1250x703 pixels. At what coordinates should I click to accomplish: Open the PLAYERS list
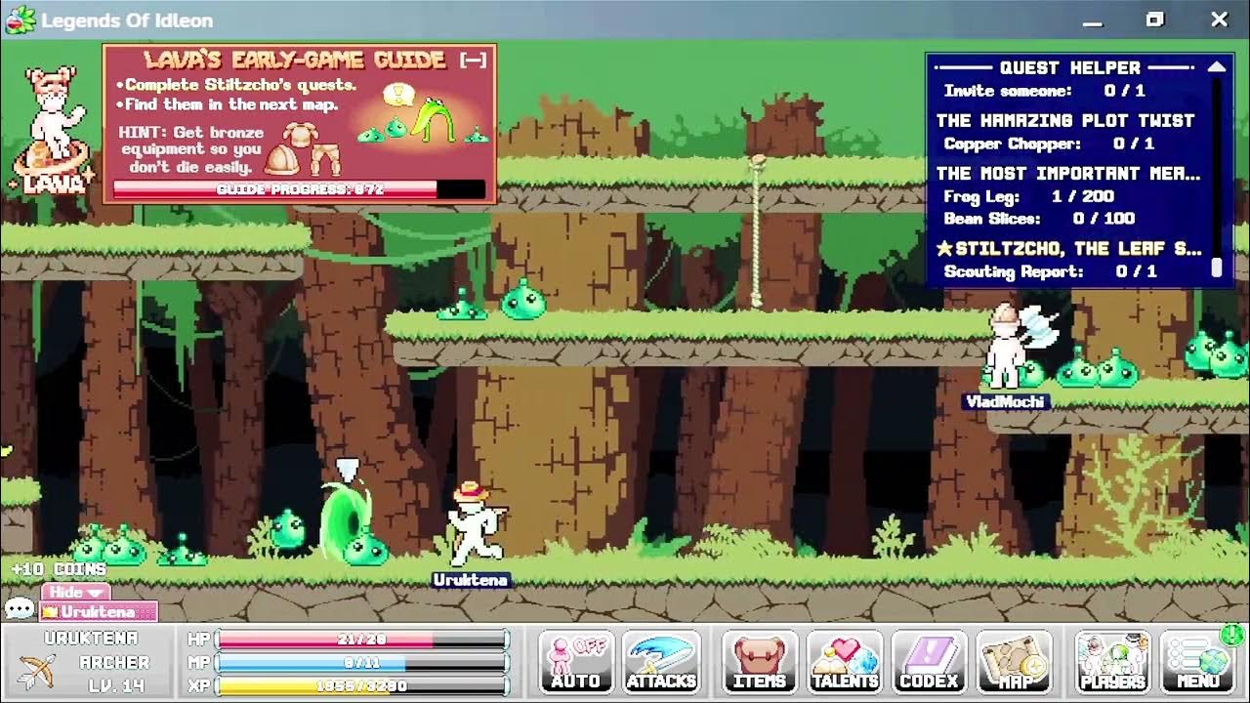click(x=1112, y=662)
